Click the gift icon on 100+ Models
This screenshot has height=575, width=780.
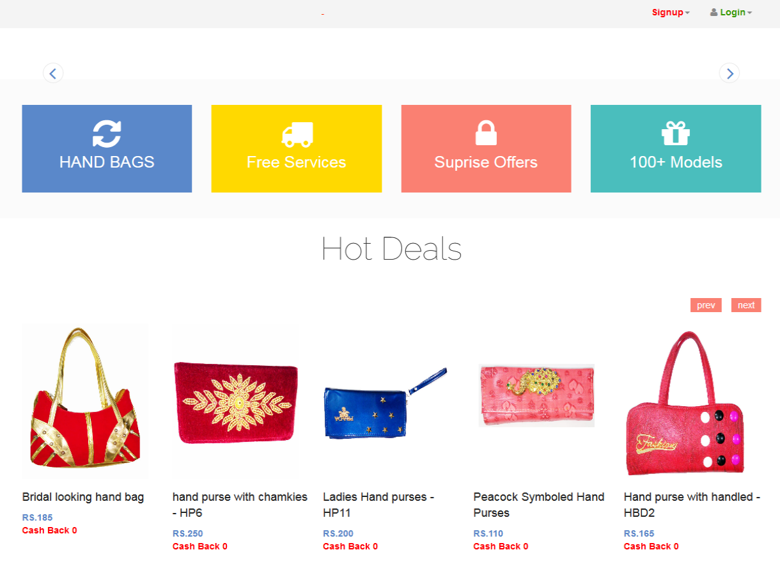pyautogui.click(x=676, y=133)
